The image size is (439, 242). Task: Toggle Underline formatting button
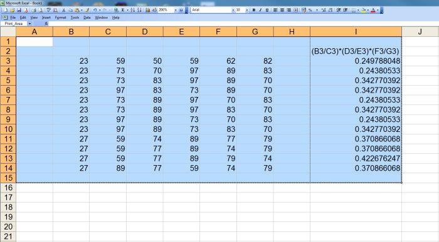267,10
